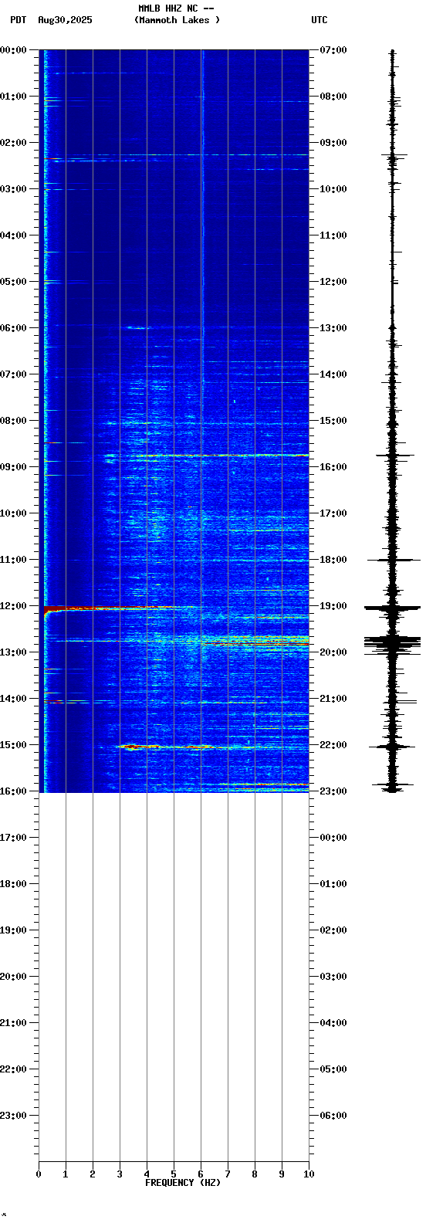This screenshot has height=1223, width=426.
Task: Click the PDT '05:00' time label
Action: [x=14, y=282]
